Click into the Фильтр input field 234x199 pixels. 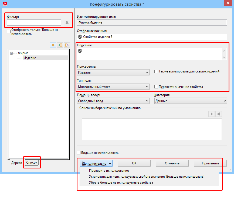34,23
